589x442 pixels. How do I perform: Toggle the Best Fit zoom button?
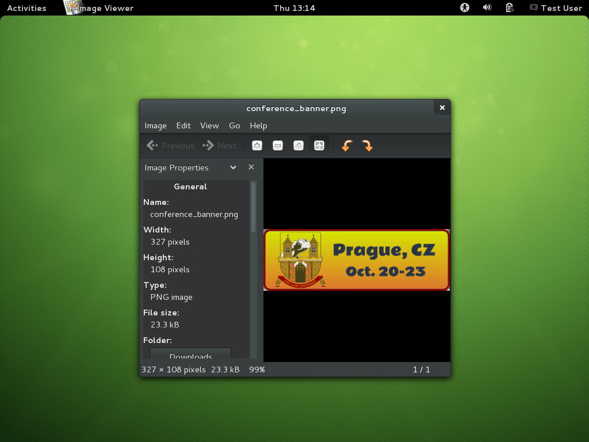click(x=319, y=146)
